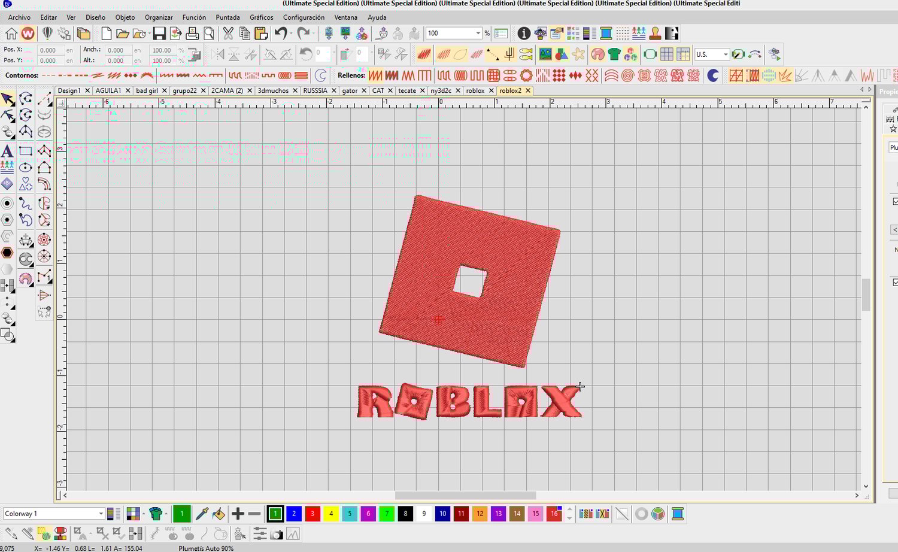The width and height of the screenshot is (898, 552).
Task: Click the color wheel icon beside palette
Action: (x=658, y=514)
